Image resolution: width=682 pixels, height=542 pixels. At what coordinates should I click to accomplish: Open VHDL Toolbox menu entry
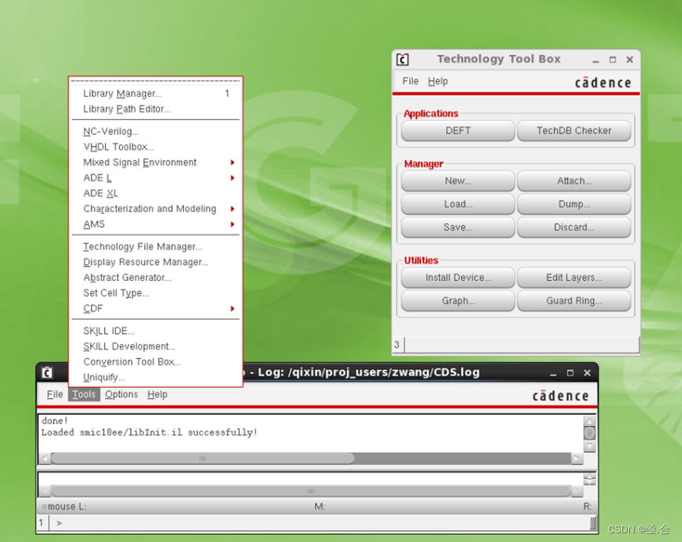click(155, 147)
